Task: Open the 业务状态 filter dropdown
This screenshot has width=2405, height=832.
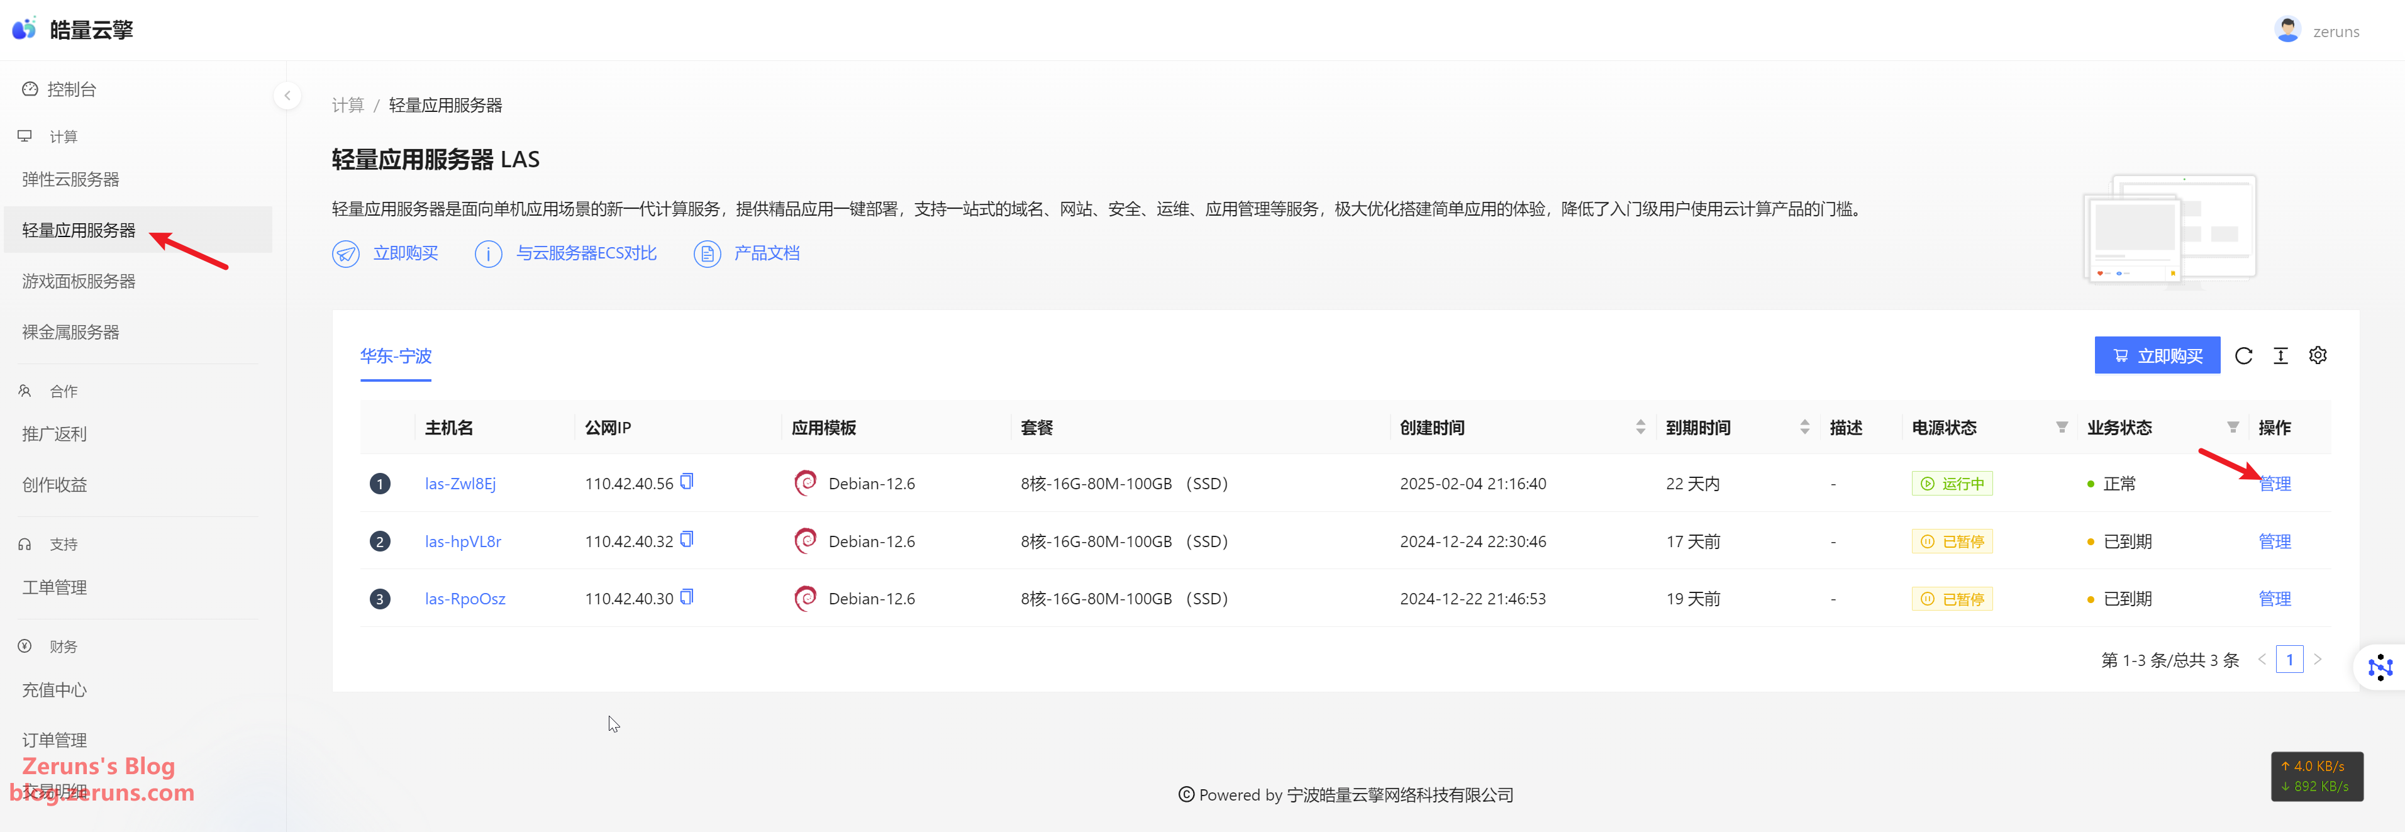Action: [x=2232, y=428]
